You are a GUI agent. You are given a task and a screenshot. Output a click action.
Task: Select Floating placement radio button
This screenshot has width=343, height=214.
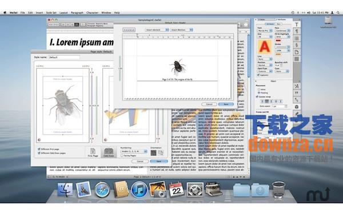[259, 93]
